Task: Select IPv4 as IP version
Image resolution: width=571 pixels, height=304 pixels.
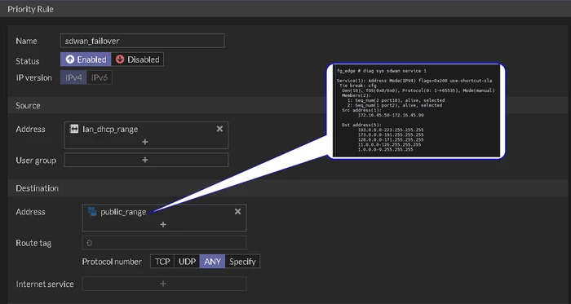Action: coord(73,77)
